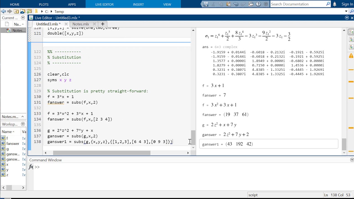Viewport: 354px width, 199px height.
Task: Select the LIVE EDITOR ribbon tab
Action: (x=104, y=4)
